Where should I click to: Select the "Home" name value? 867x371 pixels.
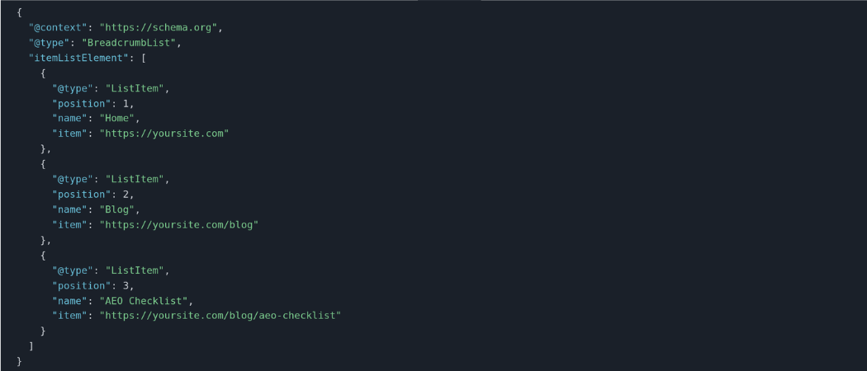pos(117,118)
